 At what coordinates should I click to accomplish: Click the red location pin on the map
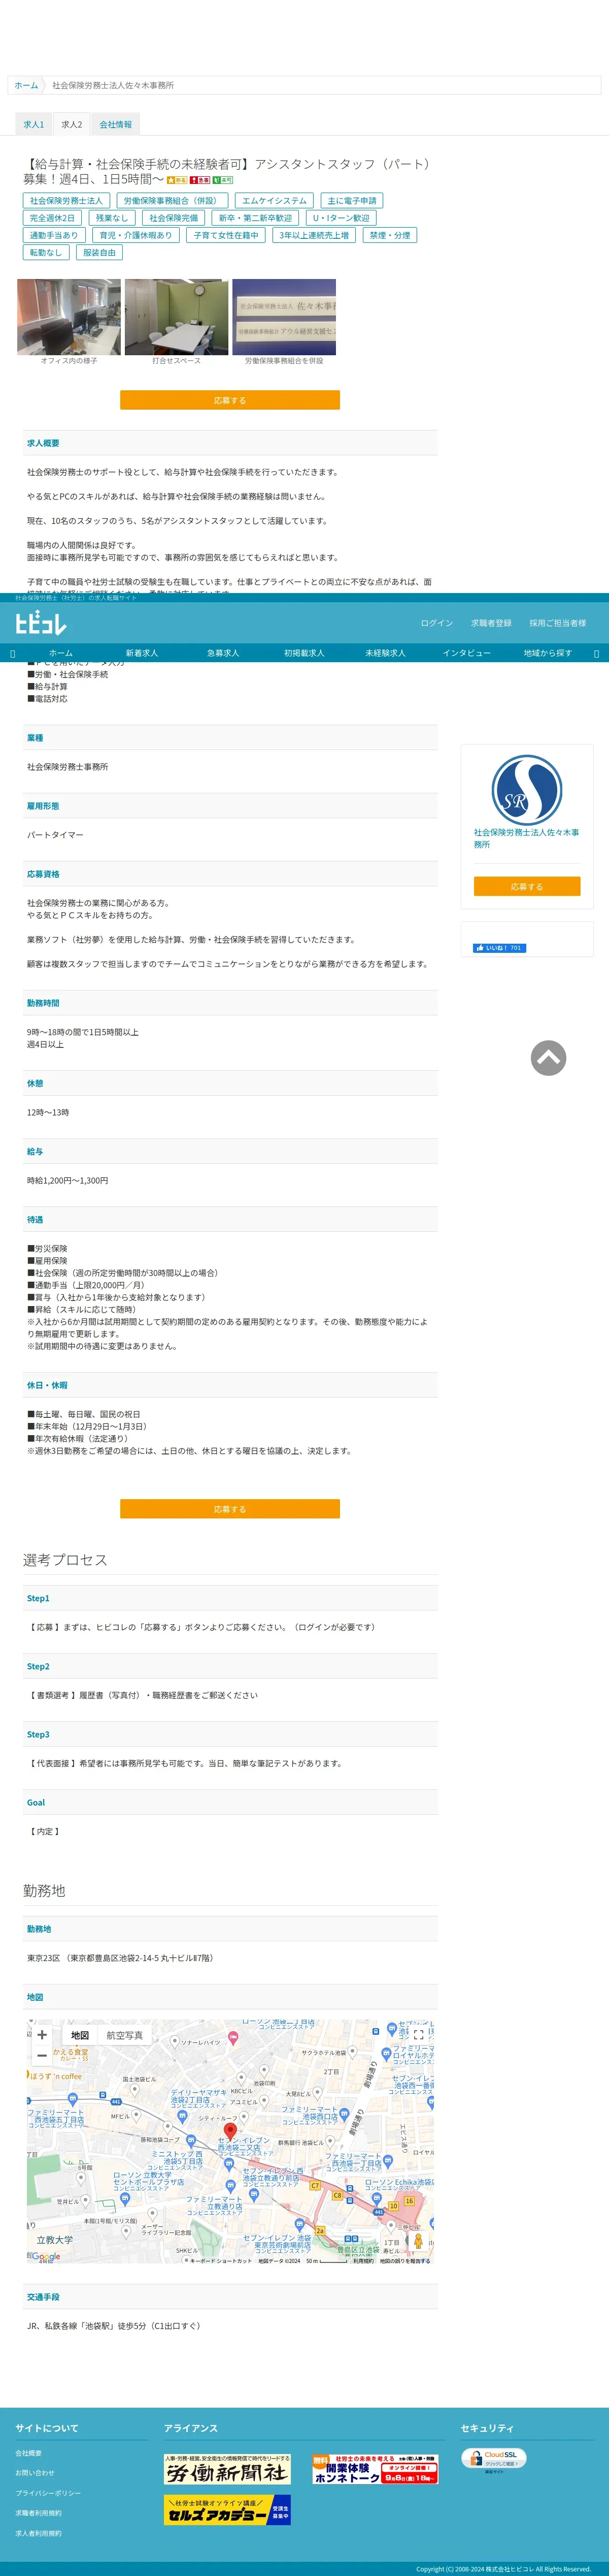[229, 2132]
